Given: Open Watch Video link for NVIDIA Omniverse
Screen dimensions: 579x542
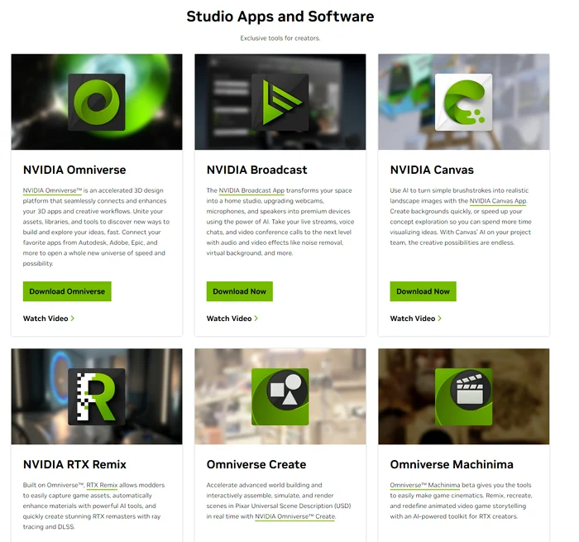Looking at the screenshot, I should 49,319.
